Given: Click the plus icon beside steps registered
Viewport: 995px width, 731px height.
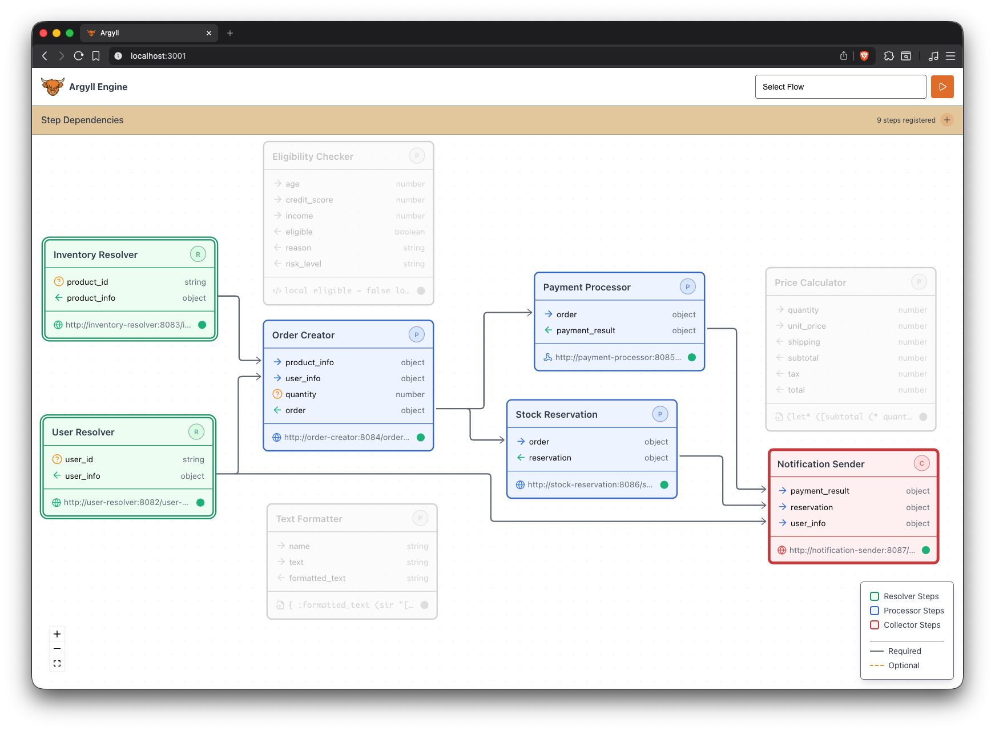Looking at the screenshot, I should pos(947,120).
